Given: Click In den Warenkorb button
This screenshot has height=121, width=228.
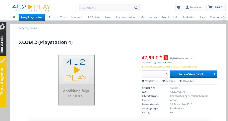Looking at the screenshot, I should [x=194, y=74].
